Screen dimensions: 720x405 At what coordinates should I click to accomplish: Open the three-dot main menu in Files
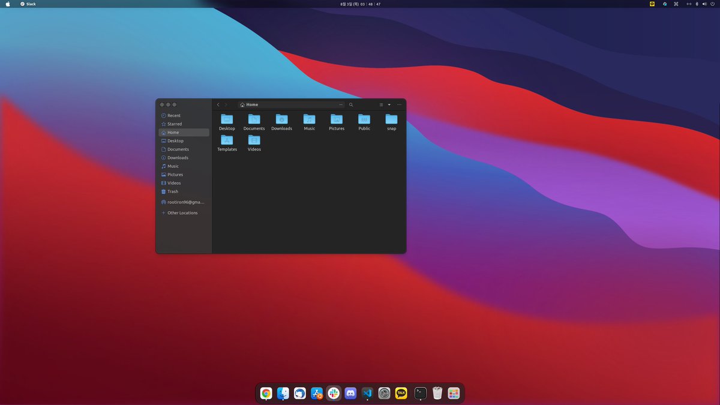399,104
